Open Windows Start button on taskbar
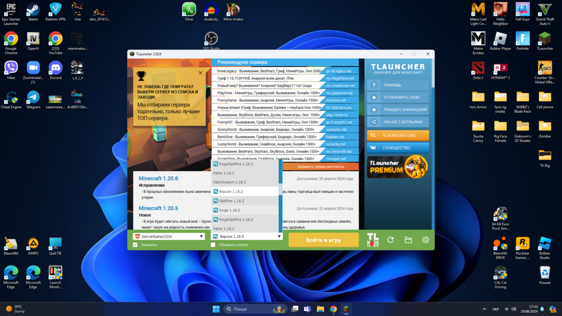The width and height of the screenshot is (562, 316). coord(216,309)
